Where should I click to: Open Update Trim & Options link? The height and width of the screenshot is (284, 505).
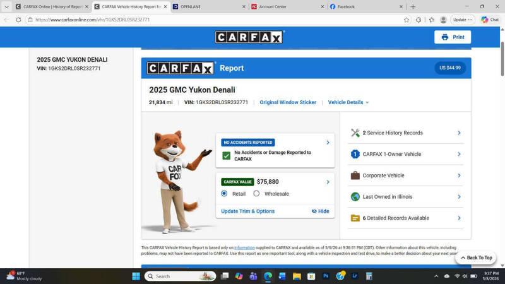click(247, 211)
